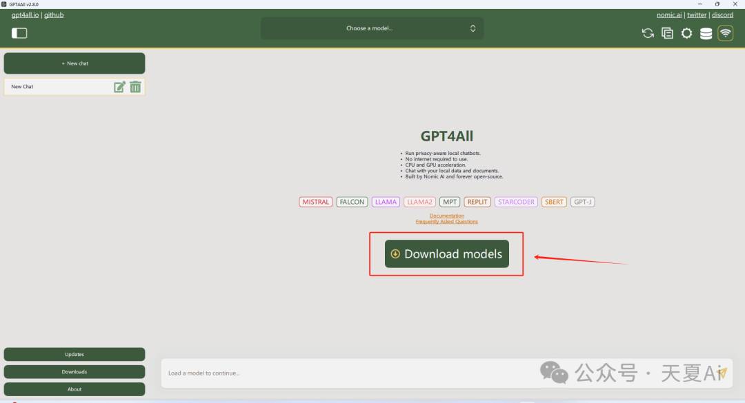The height and width of the screenshot is (403, 745).
Task: Click the LLAMA2 model tag
Action: (419, 202)
